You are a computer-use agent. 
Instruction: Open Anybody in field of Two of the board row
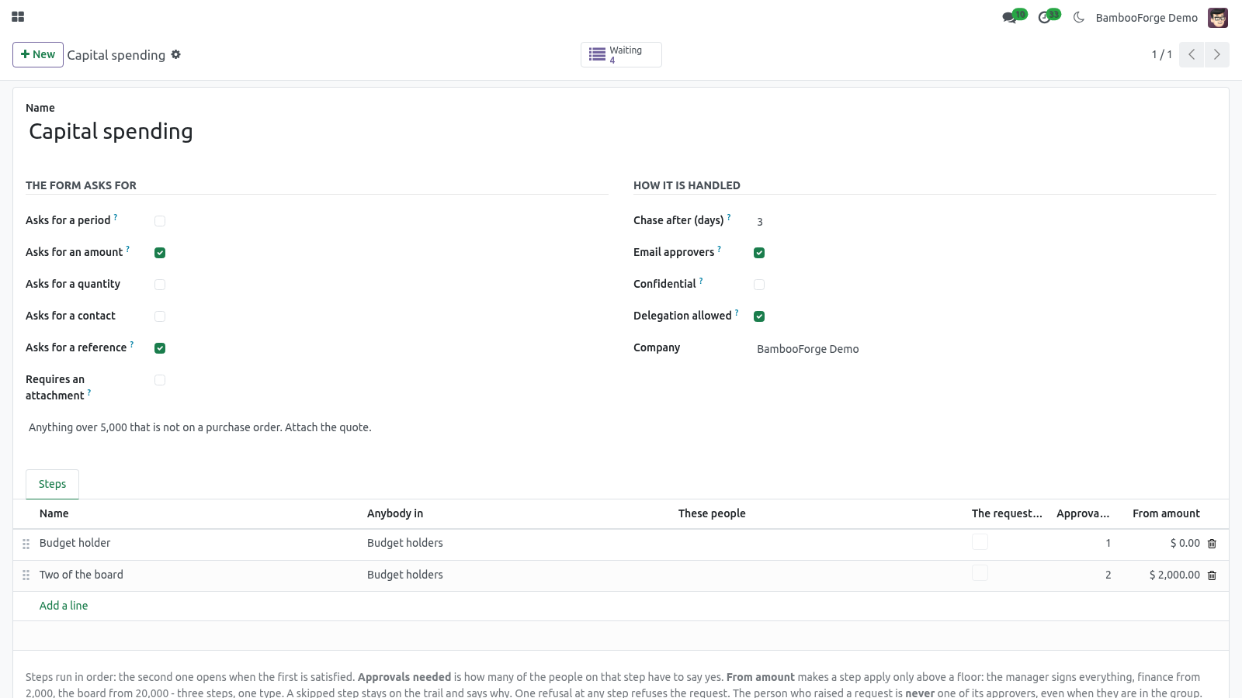(516, 575)
